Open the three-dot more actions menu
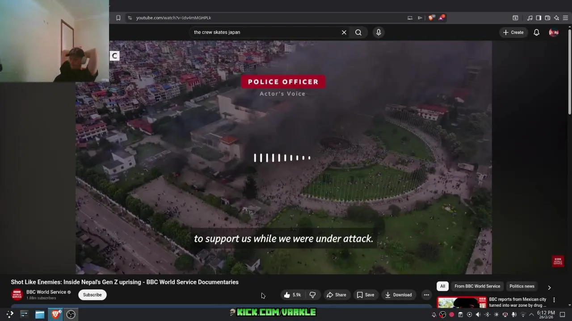The height and width of the screenshot is (321, 572). click(426, 295)
